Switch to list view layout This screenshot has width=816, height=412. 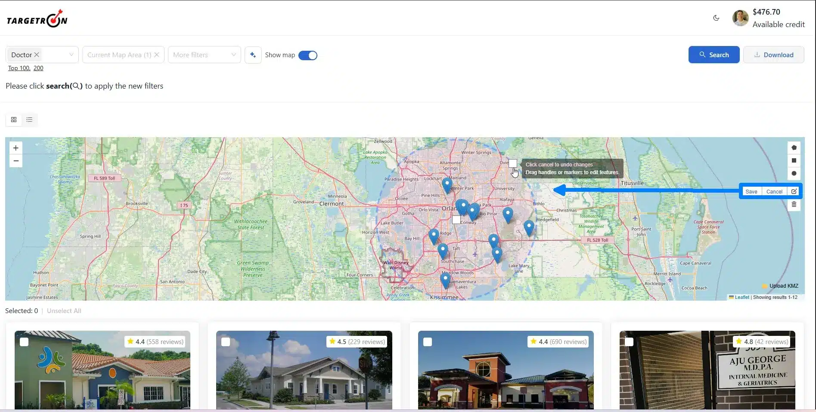click(x=29, y=120)
